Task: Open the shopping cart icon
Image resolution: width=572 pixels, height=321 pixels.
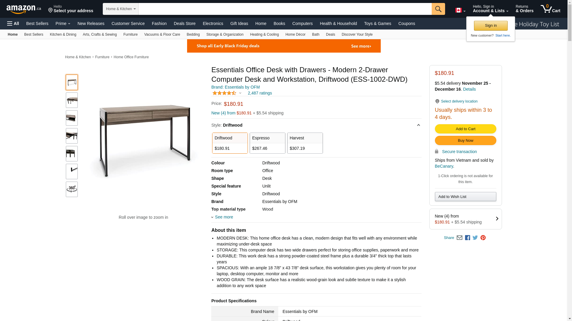Action: pos(550,9)
